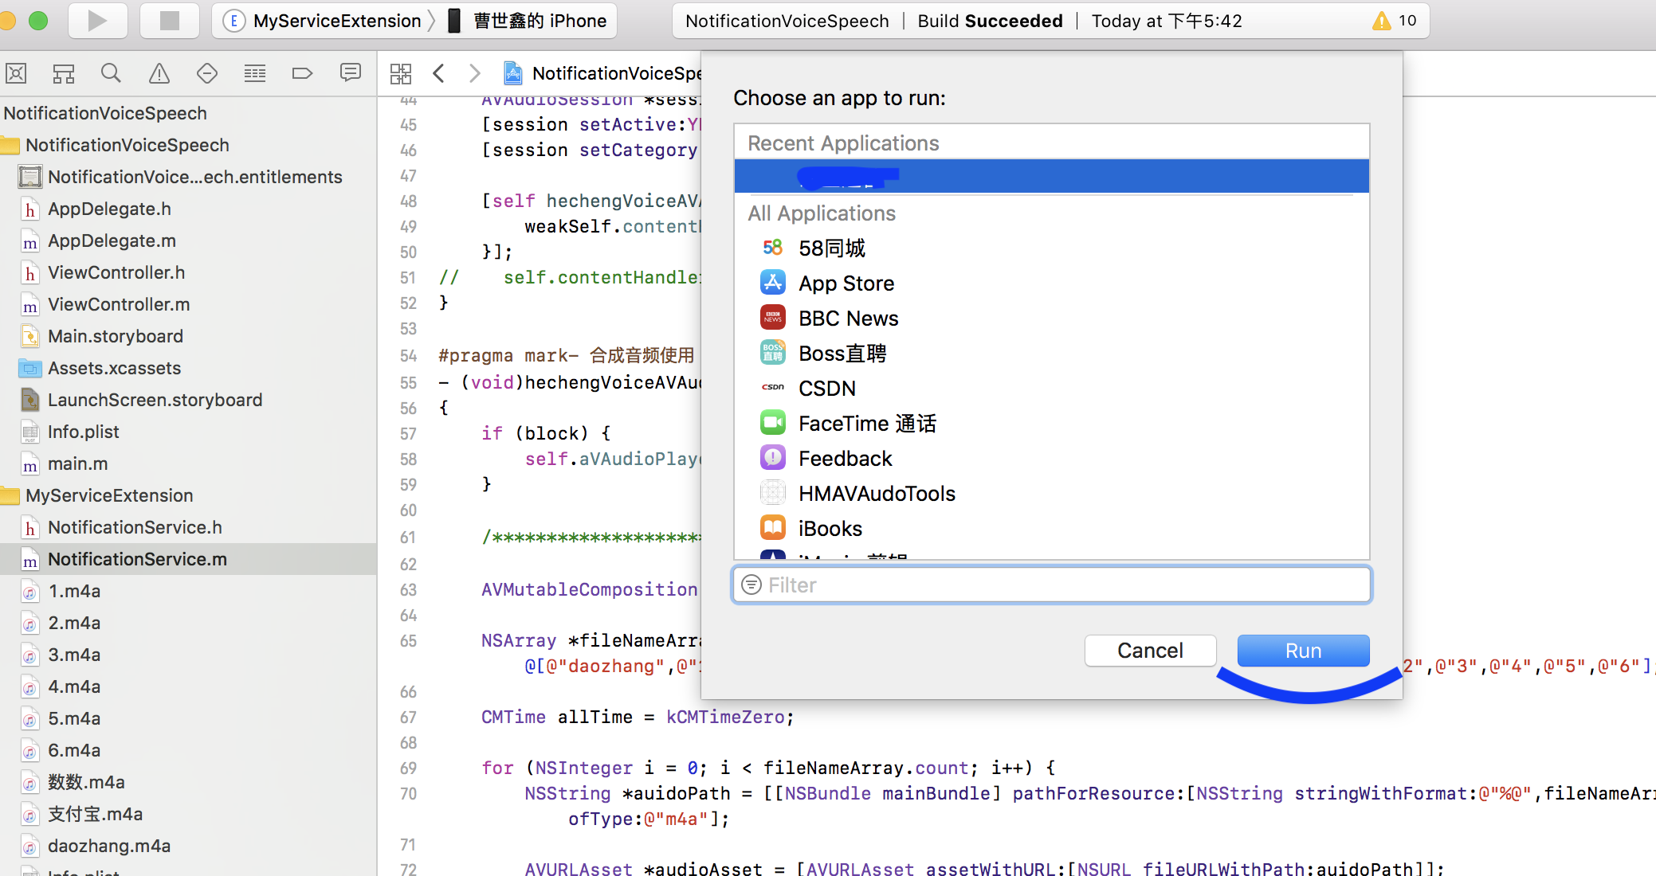
Task: Choose iBooks from the app list
Action: coord(1051,529)
